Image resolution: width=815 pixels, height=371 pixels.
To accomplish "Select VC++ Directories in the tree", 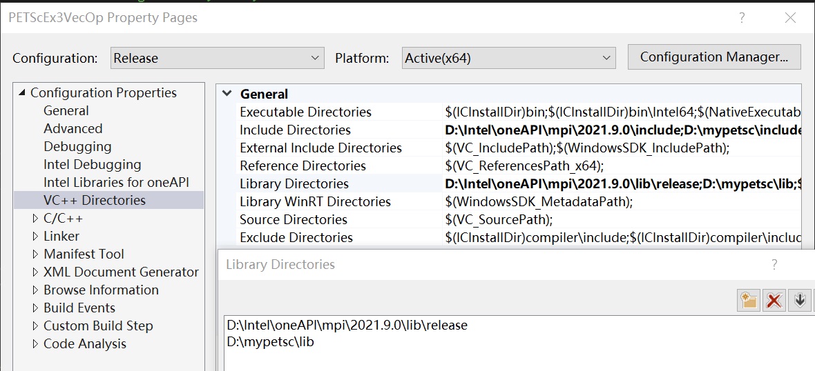I will click(x=95, y=200).
